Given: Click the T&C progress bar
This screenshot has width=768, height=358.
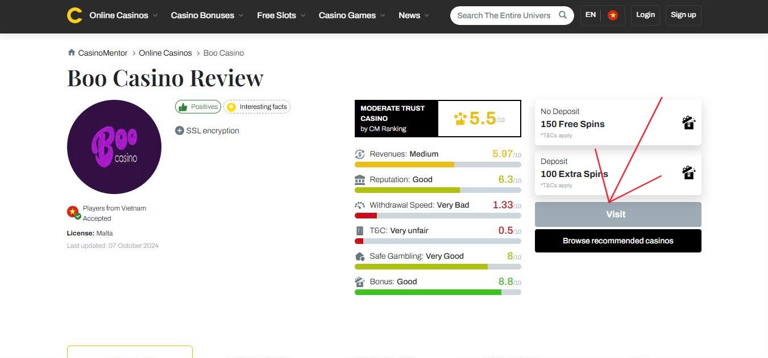Looking at the screenshot, I should click(x=438, y=241).
